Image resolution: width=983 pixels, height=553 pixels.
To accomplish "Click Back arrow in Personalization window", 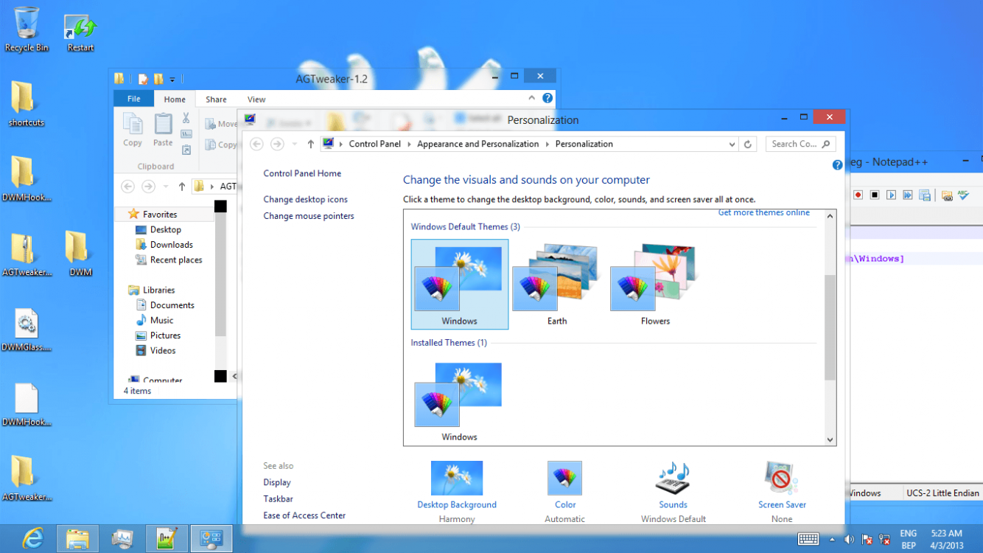I will pos(256,145).
